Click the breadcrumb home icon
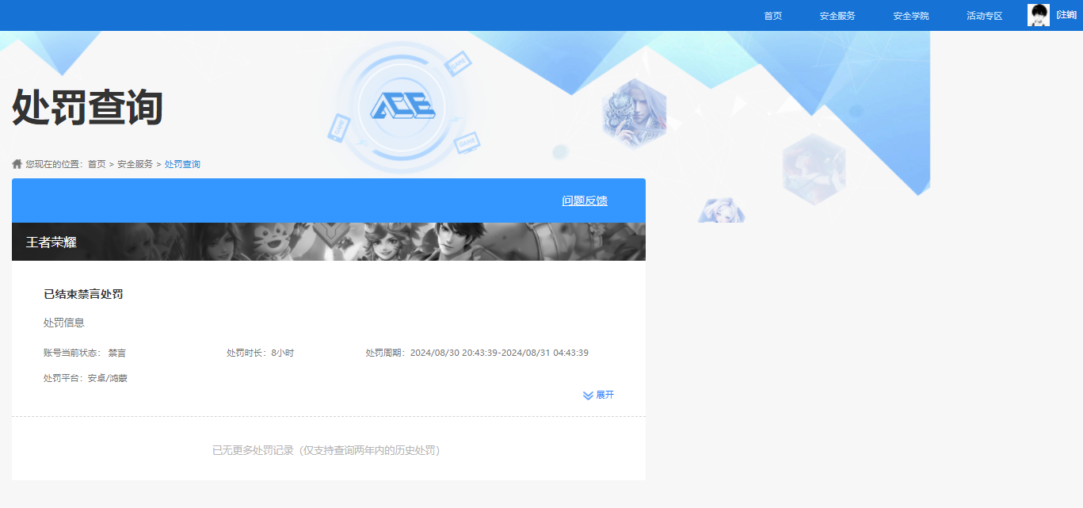The width and height of the screenshot is (1083, 508). pyautogui.click(x=17, y=164)
